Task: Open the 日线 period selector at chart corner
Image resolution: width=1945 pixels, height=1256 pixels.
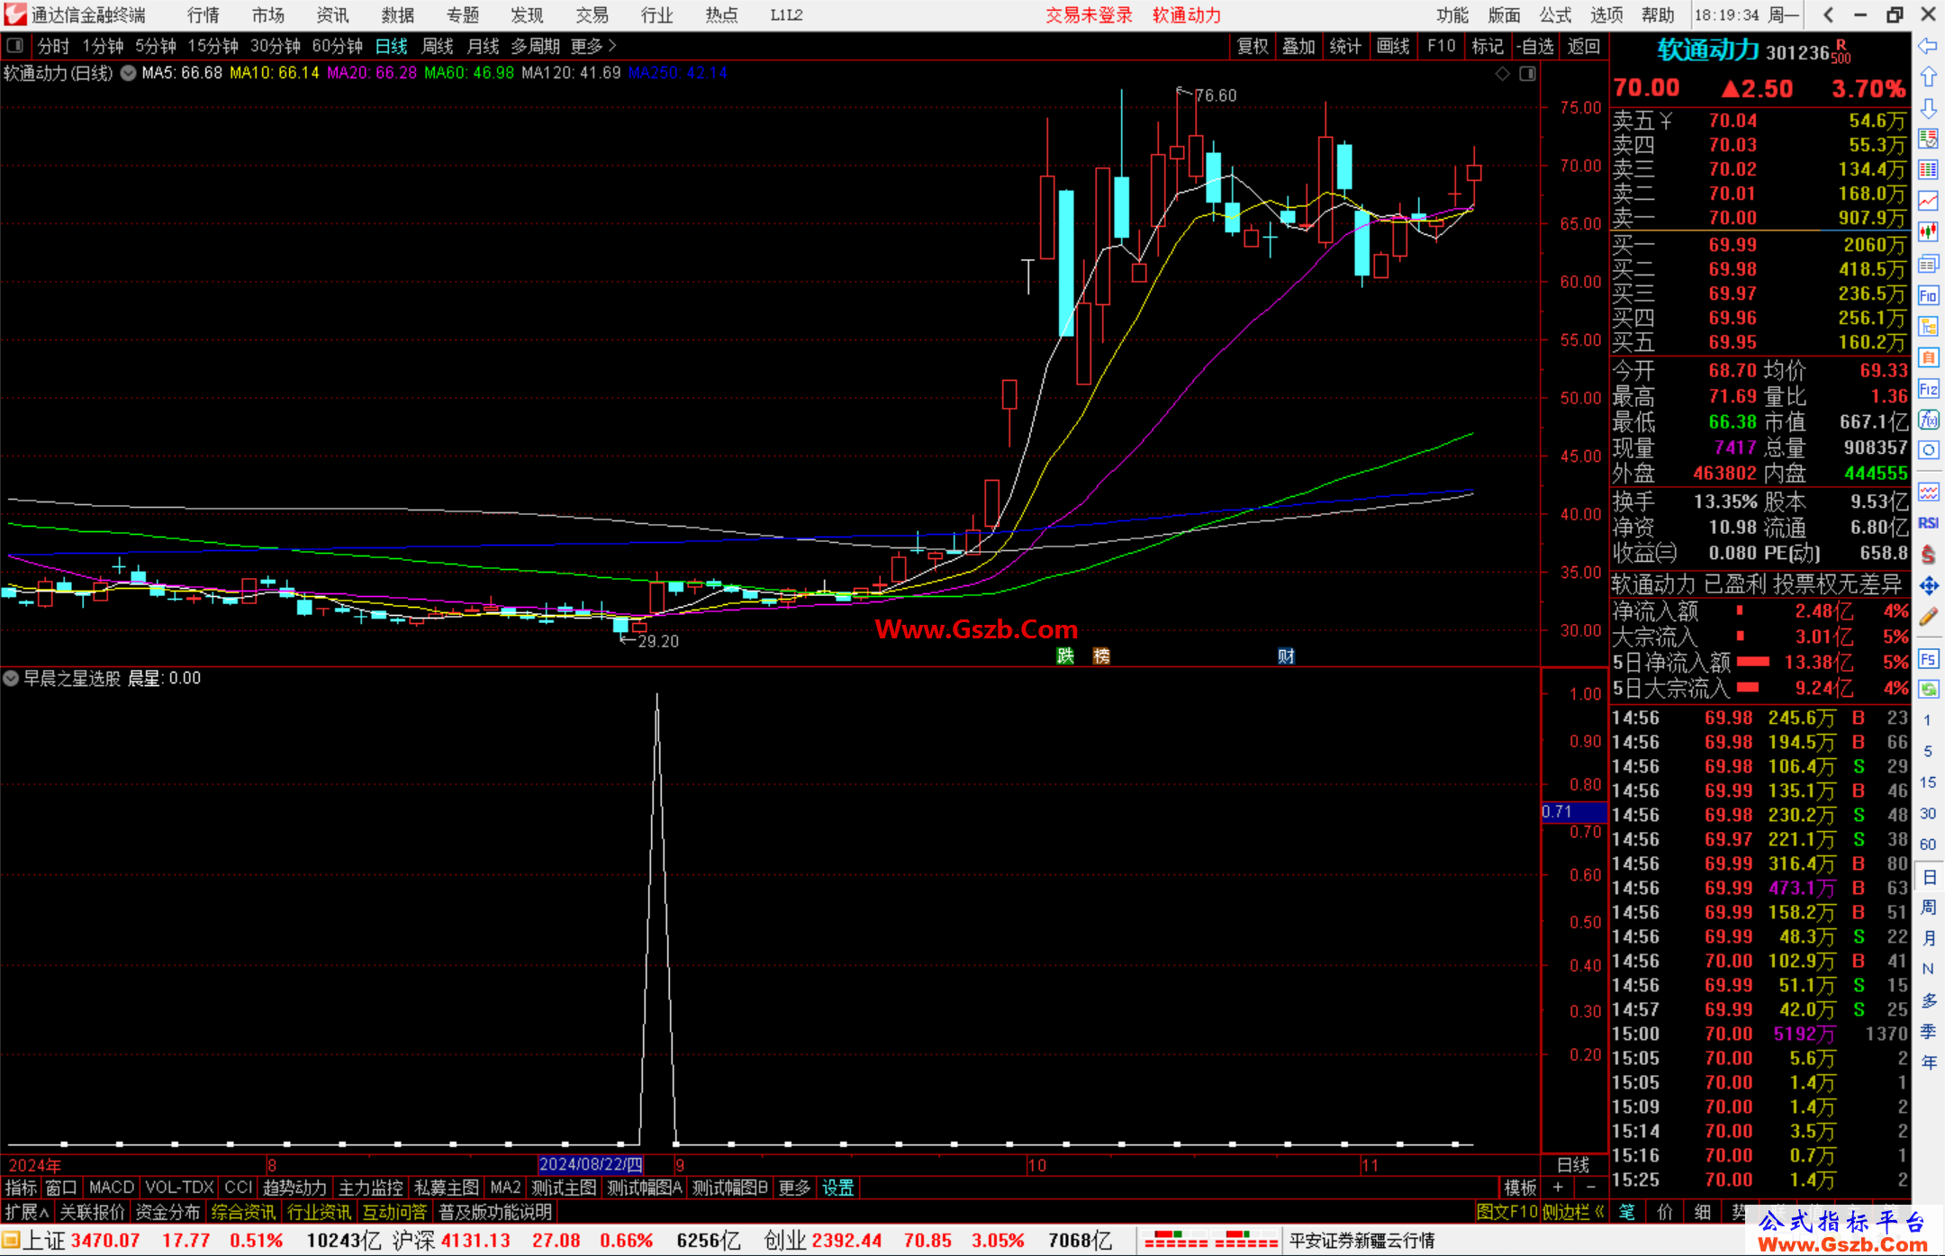Action: coord(1573,1164)
